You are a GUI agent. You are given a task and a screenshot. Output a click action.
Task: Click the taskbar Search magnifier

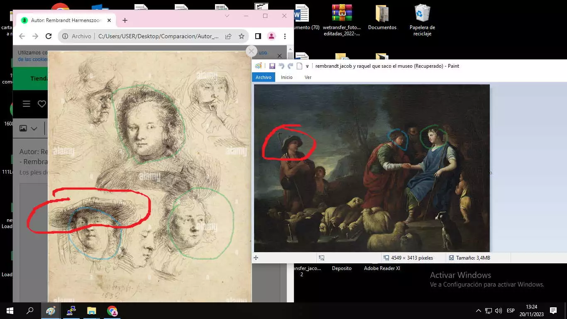[x=30, y=311]
